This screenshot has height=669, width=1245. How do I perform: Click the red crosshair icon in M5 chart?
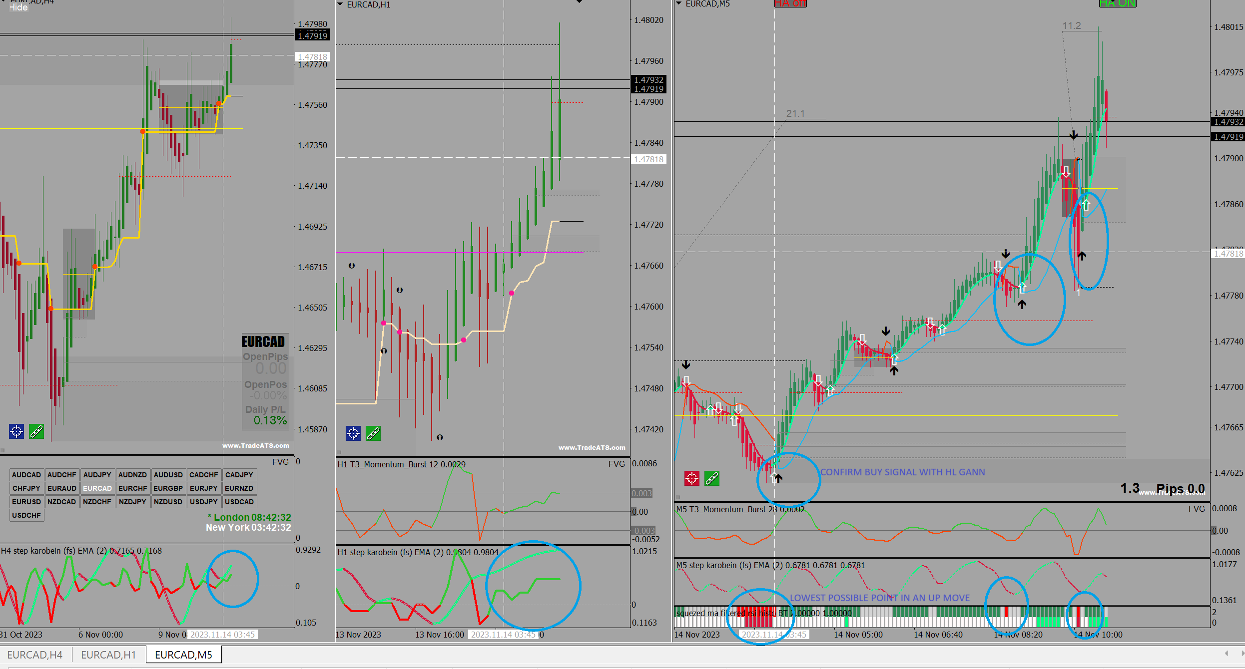tap(692, 478)
